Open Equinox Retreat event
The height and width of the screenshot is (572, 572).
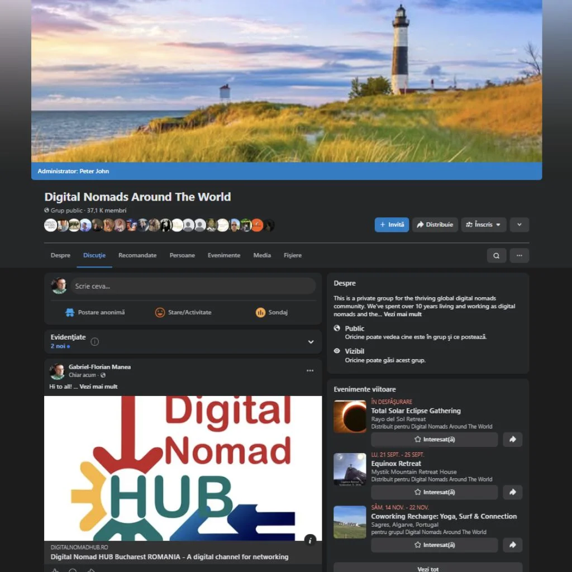point(396,464)
